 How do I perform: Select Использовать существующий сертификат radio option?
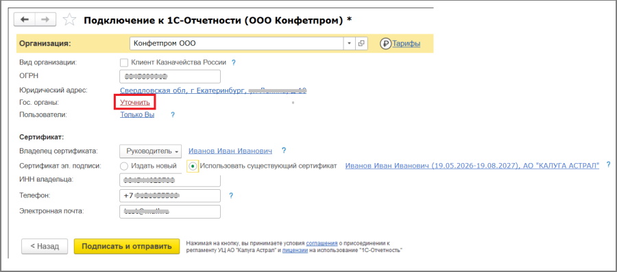pyautogui.click(x=193, y=166)
